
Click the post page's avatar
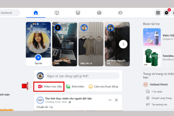(40, 100)
